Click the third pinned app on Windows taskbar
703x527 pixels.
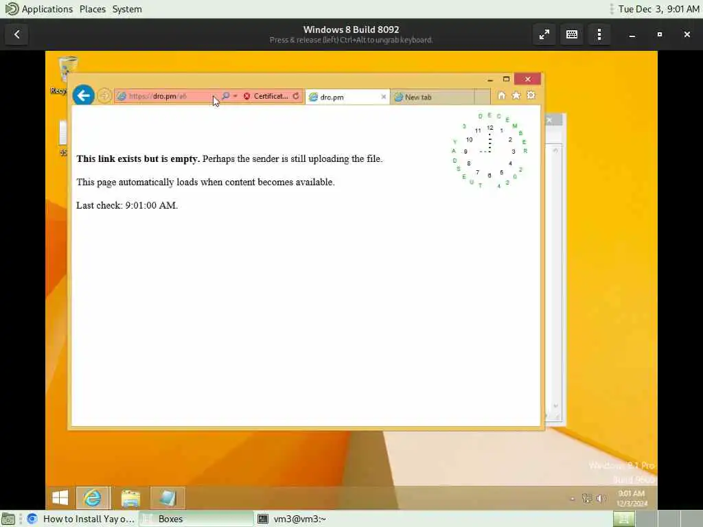click(x=168, y=497)
